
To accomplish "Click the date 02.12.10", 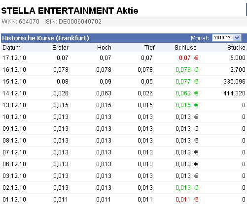I will pos(14,188).
